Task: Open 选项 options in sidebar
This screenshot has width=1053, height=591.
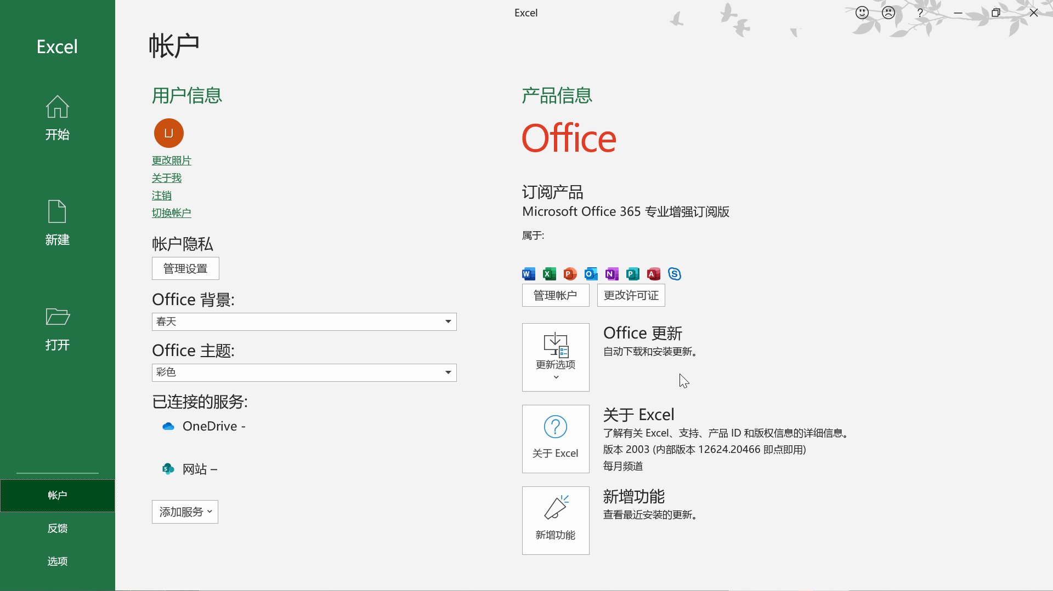Action: pyautogui.click(x=58, y=561)
